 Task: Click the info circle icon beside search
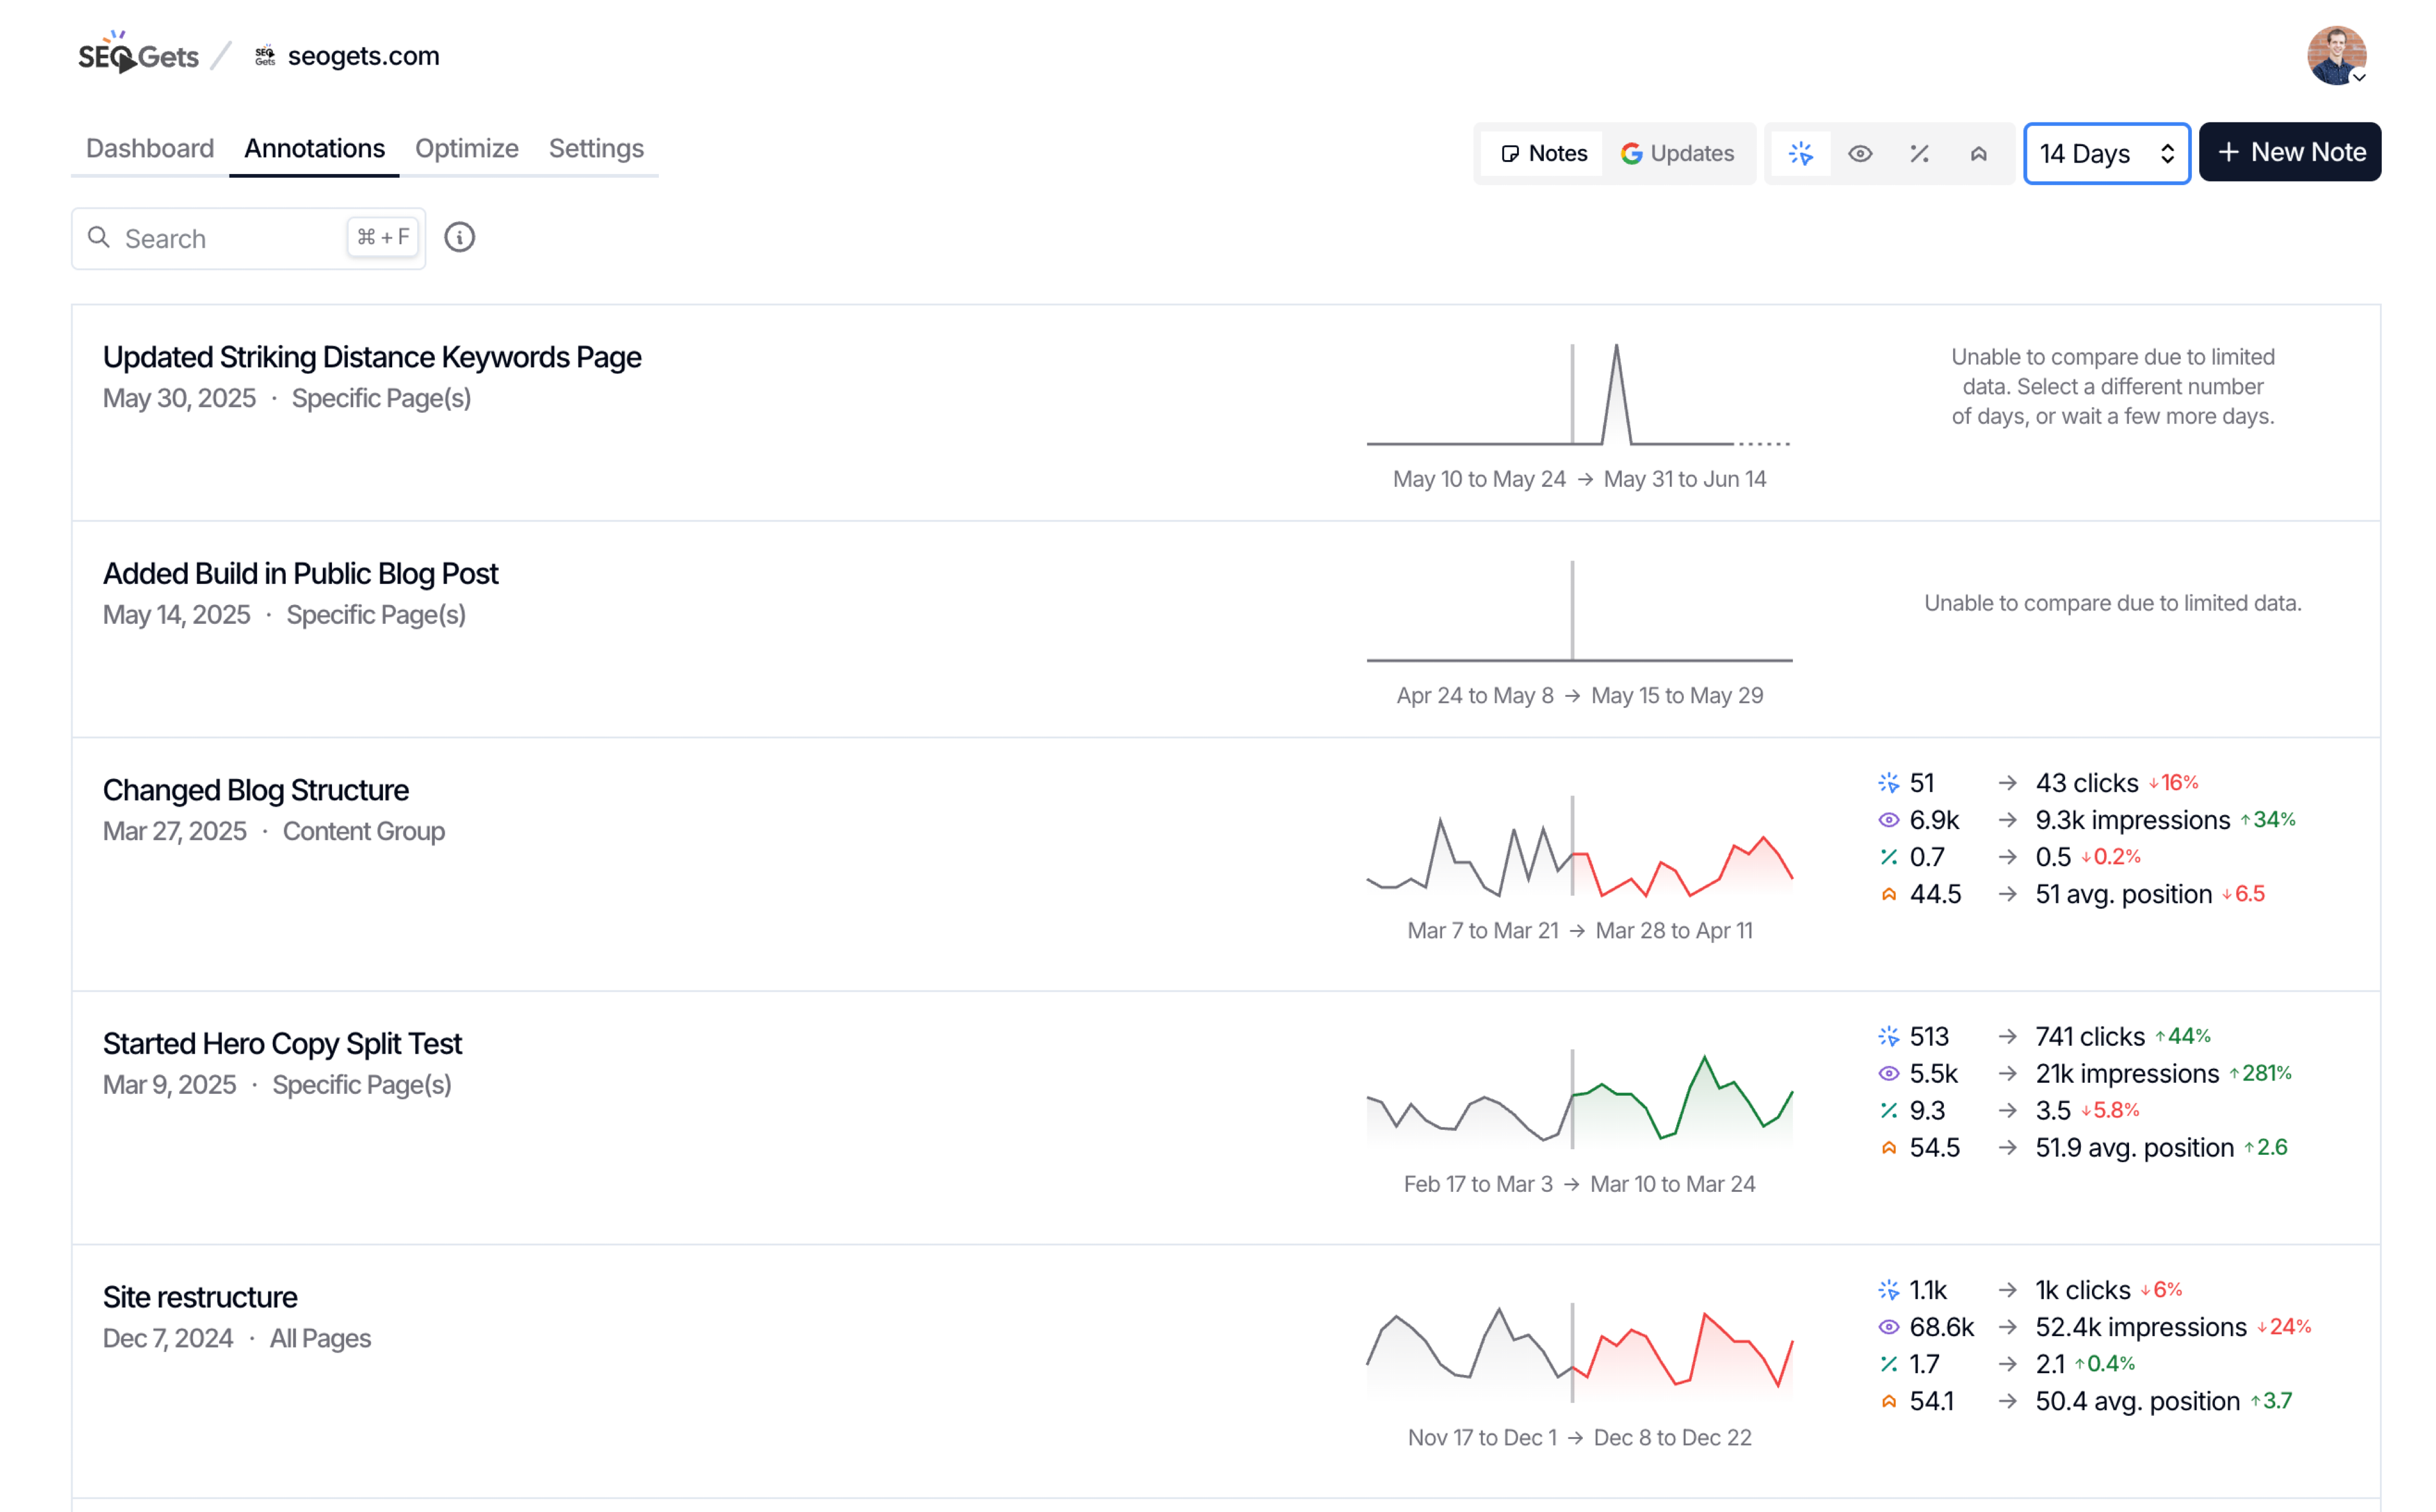coord(459,237)
